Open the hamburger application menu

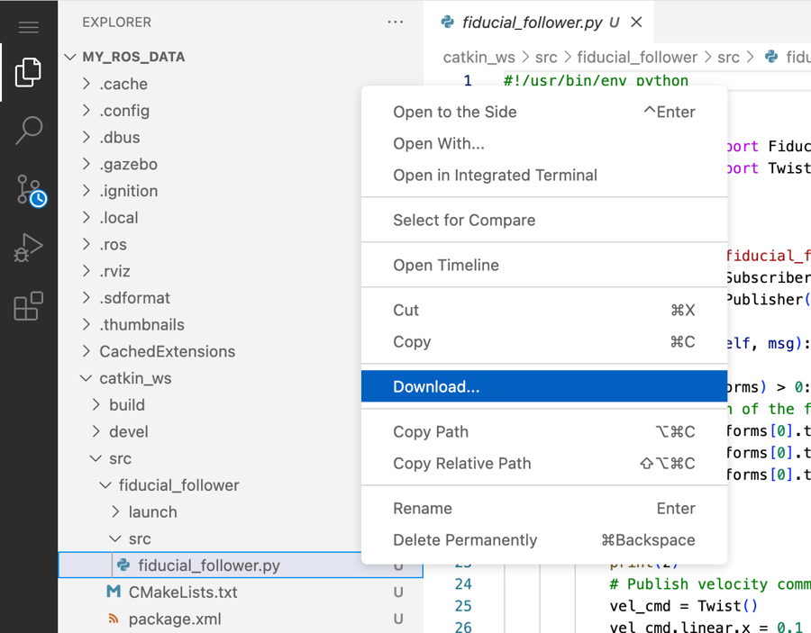pyautogui.click(x=29, y=27)
